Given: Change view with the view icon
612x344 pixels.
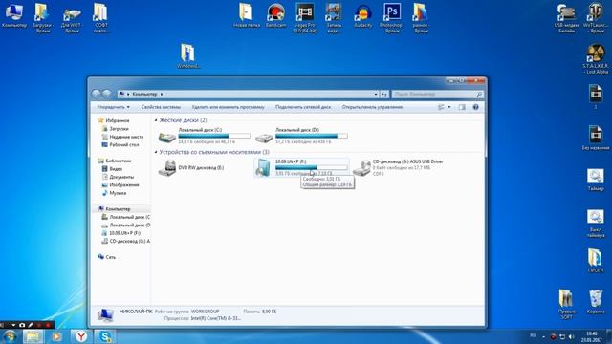Looking at the screenshot, I should point(441,107).
